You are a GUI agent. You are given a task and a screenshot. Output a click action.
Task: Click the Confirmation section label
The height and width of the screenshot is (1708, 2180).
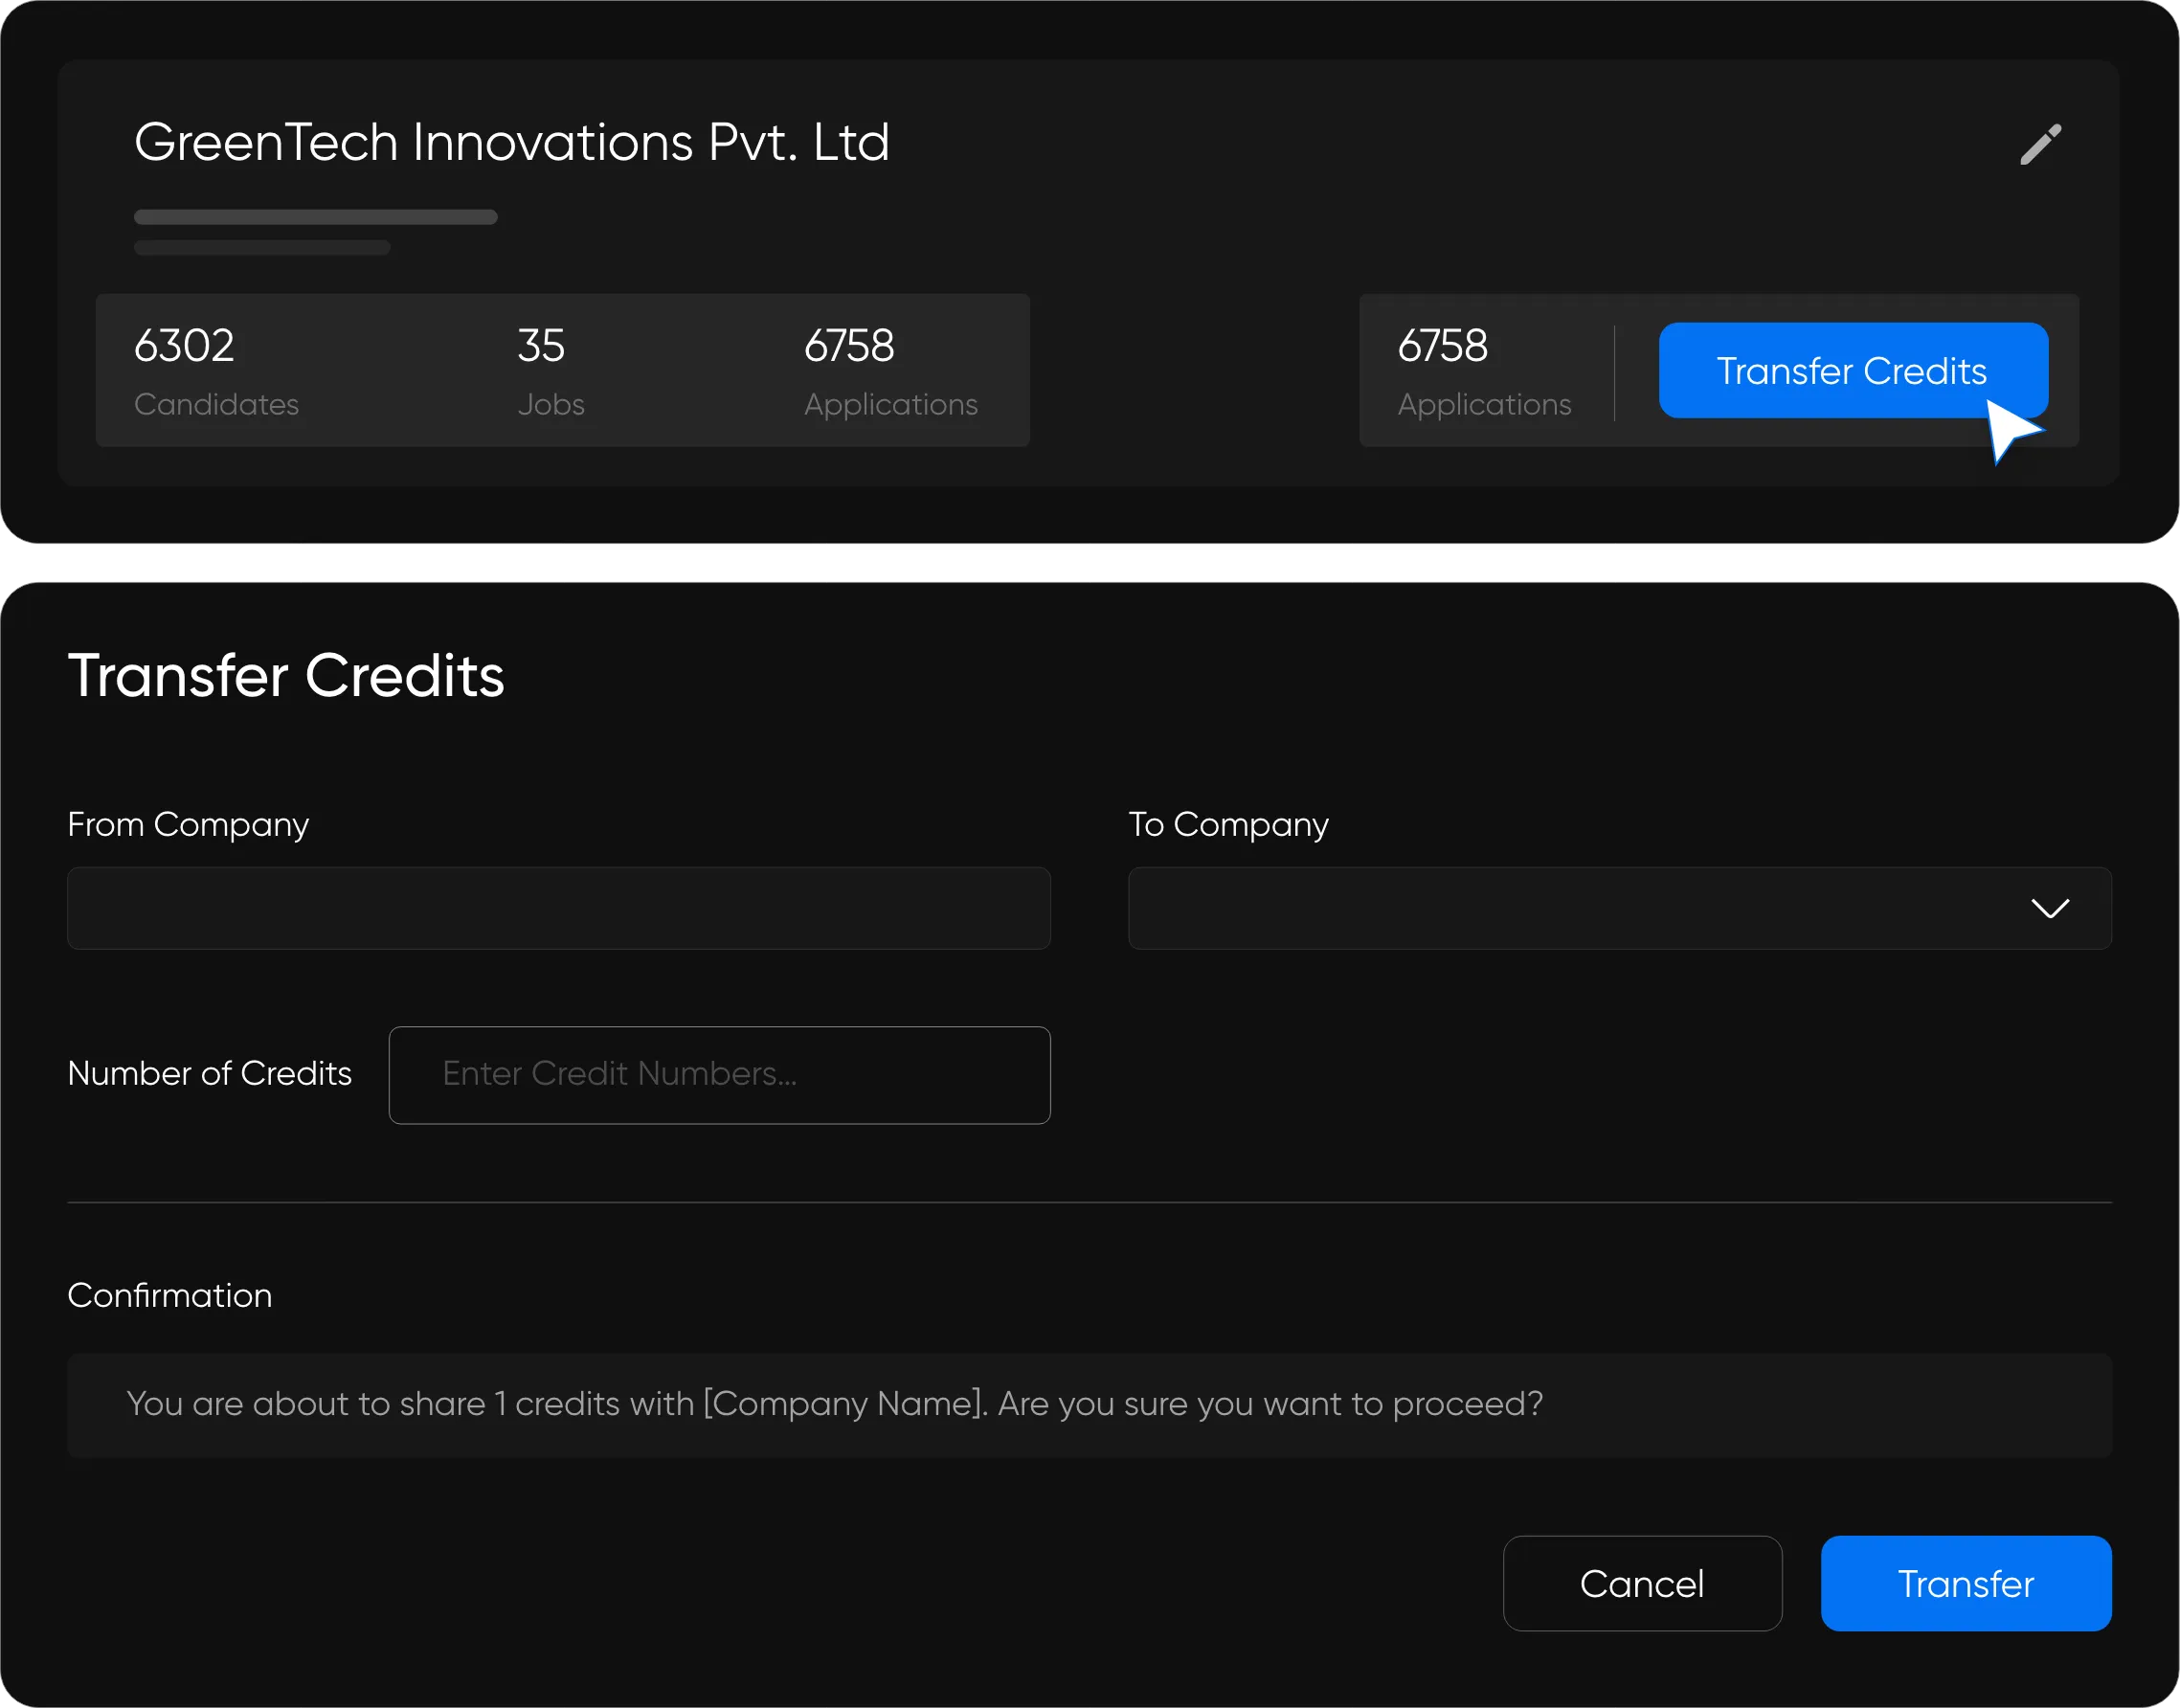(169, 1294)
